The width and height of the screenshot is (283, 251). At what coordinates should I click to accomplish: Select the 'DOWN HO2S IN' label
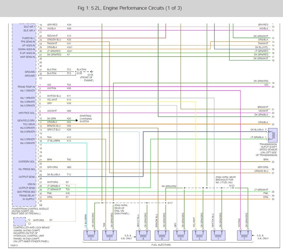point(27,49)
